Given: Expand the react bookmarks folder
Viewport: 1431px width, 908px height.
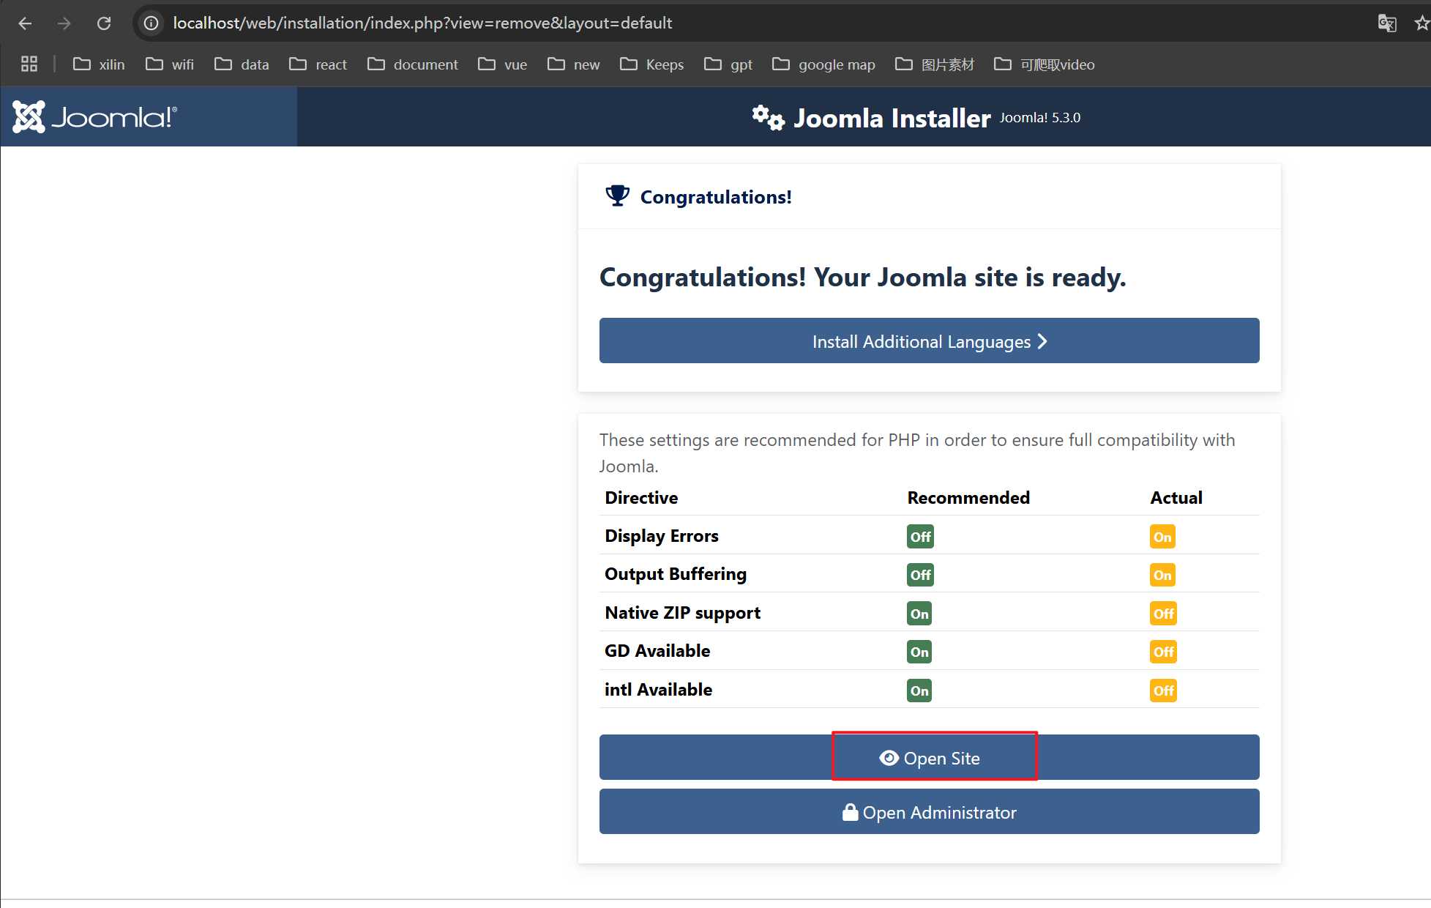Looking at the screenshot, I should click(x=318, y=64).
